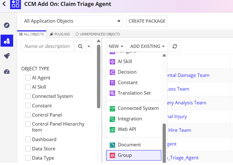This screenshot has height=165, width=233.
Task: Open the Analysis Team link
Action: (187, 103)
